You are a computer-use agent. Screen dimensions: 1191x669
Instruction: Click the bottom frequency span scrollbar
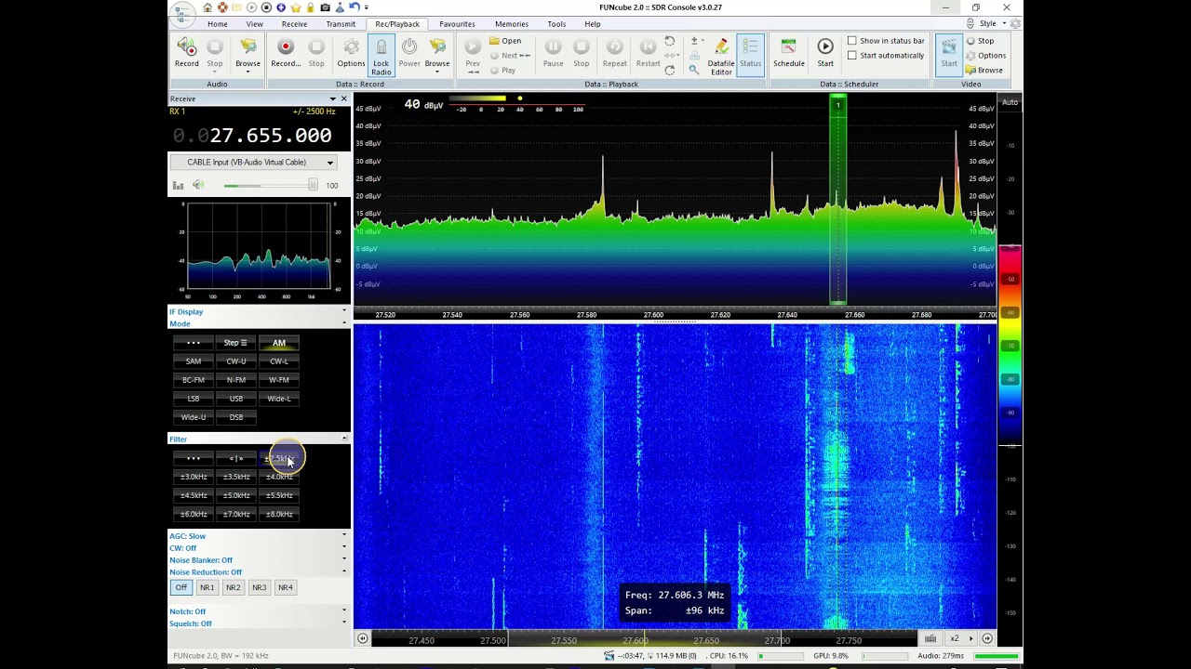pos(645,638)
